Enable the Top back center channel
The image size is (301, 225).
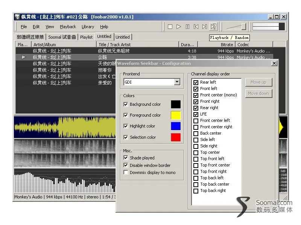tap(196, 184)
